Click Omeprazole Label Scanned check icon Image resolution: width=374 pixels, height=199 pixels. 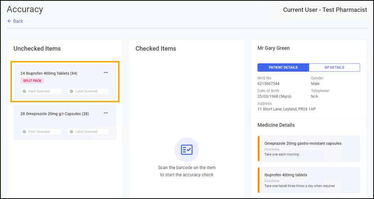(x=71, y=132)
